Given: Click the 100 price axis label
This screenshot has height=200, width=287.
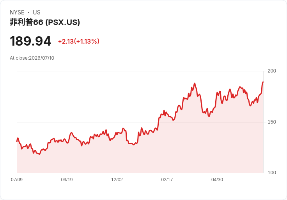Looking at the screenshot, I should 272,173.
